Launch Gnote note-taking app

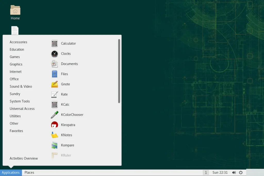click(65, 84)
